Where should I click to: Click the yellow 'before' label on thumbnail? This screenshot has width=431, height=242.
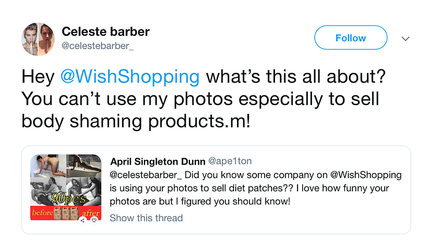tap(42, 213)
